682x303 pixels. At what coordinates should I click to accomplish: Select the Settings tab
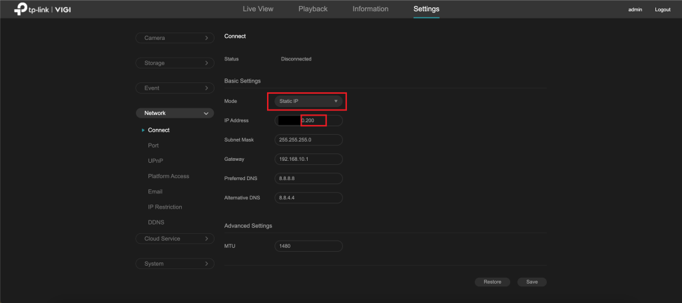pyautogui.click(x=426, y=9)
